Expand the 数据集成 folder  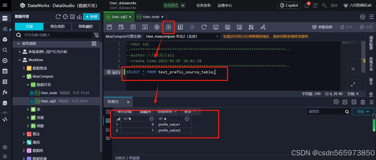(24, 68)
